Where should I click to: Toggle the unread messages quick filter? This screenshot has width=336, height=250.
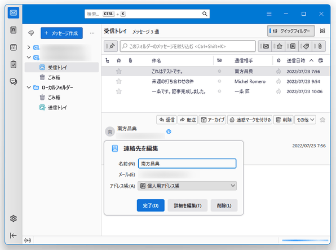click(264, 46)
